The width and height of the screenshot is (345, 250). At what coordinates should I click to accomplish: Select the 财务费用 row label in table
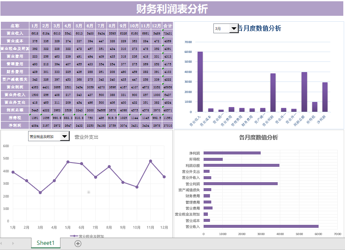tap(15, 72)
